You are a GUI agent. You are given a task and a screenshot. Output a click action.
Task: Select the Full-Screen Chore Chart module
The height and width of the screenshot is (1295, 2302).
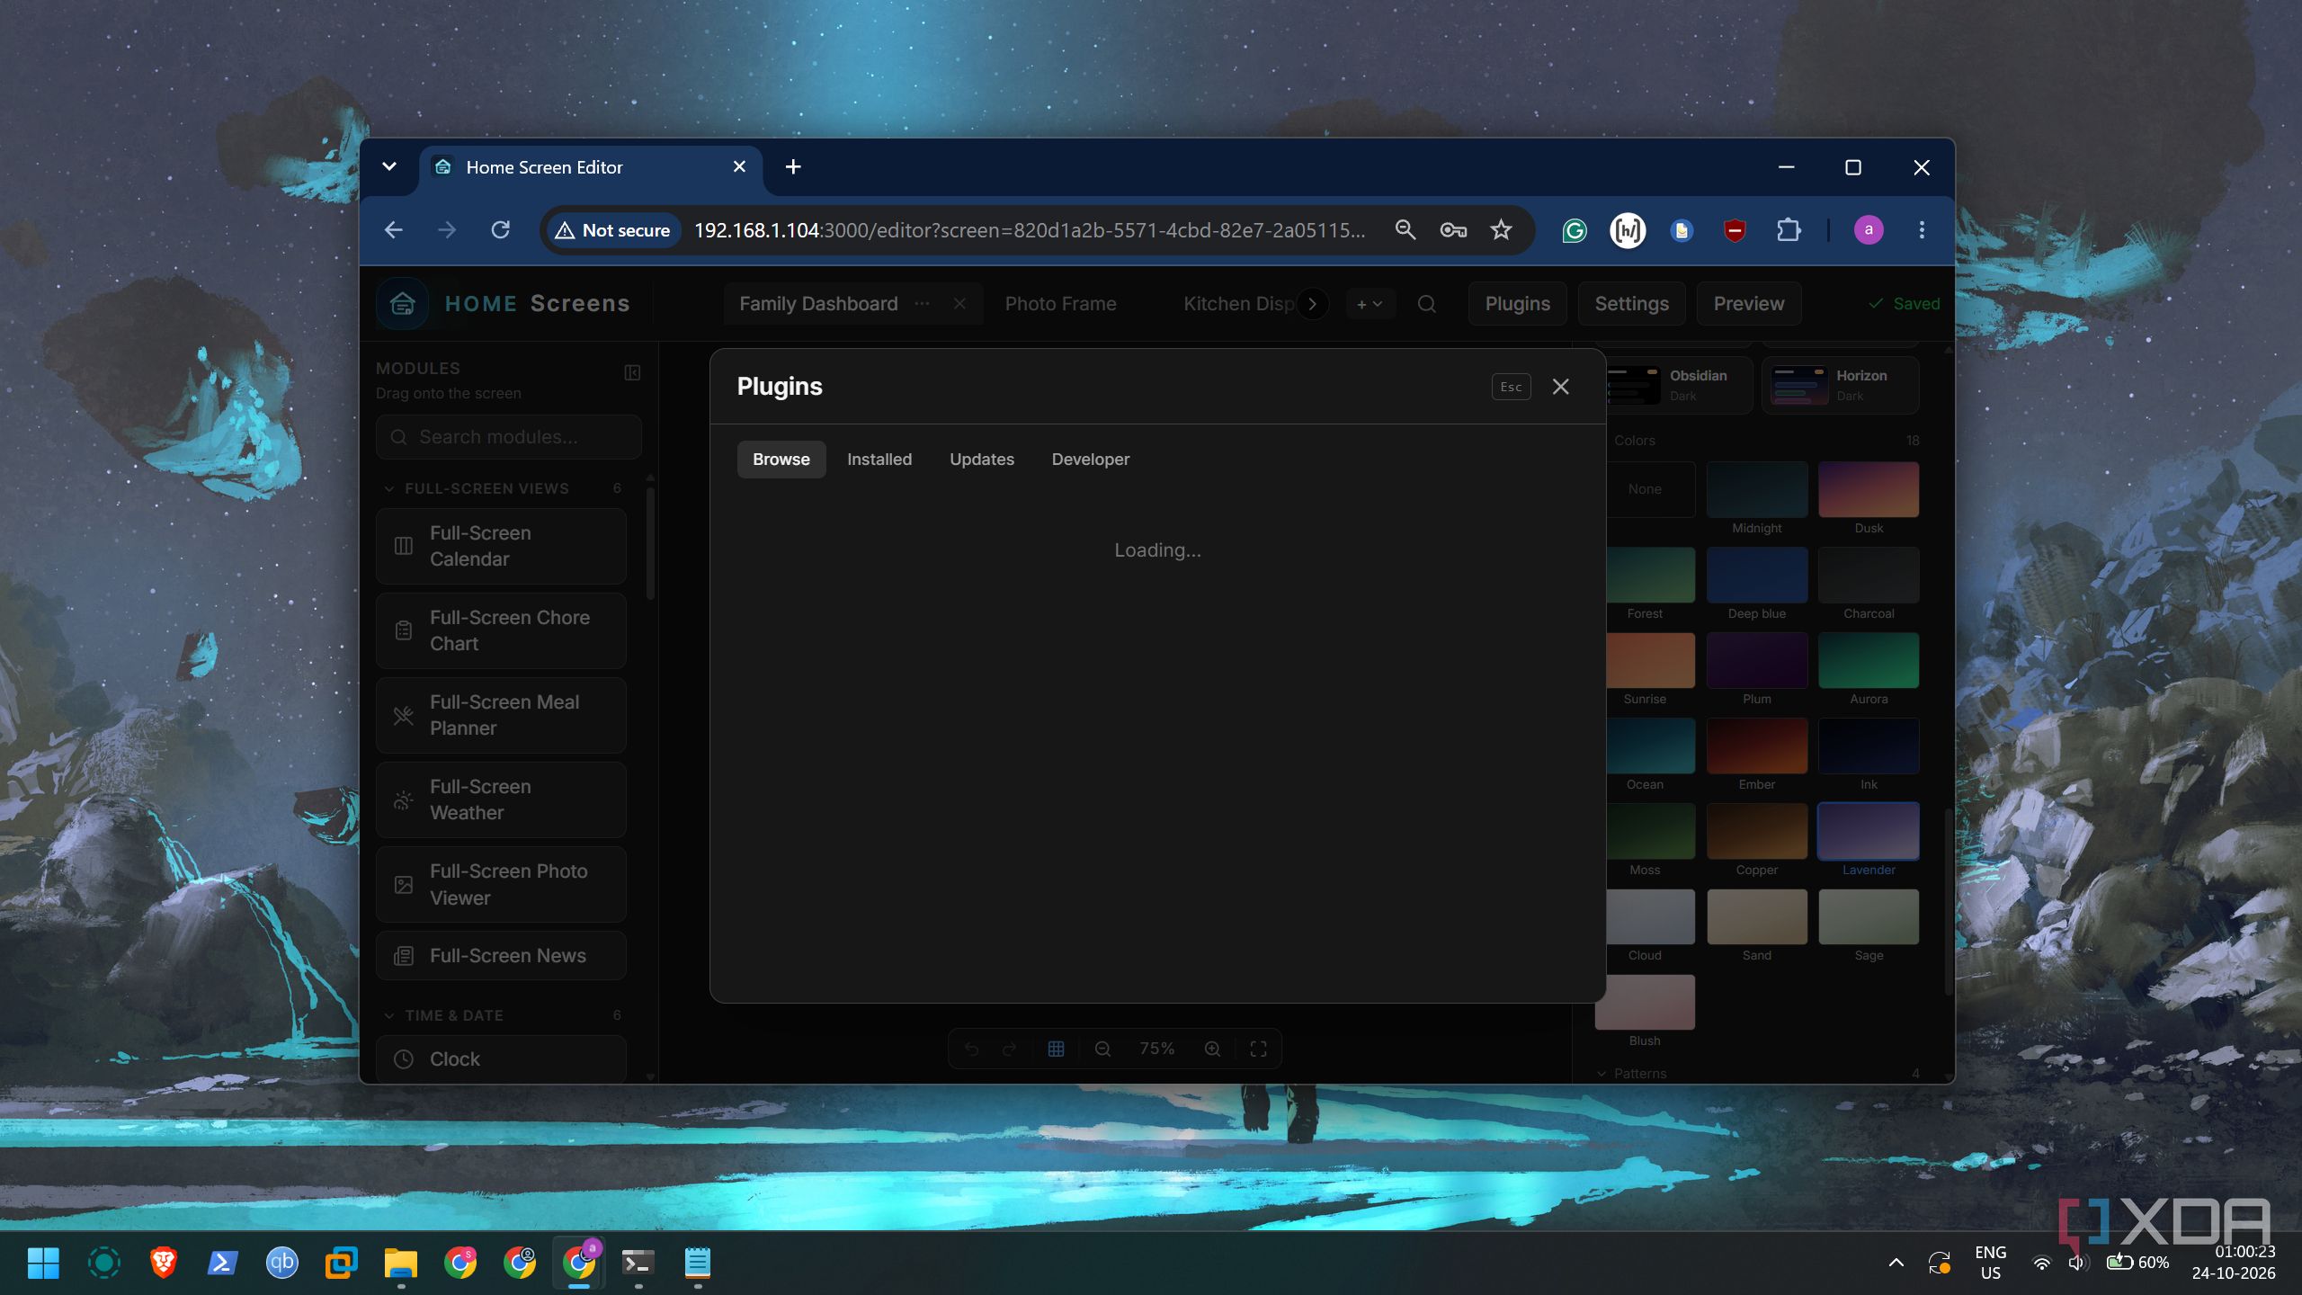[x=501, y=630]
